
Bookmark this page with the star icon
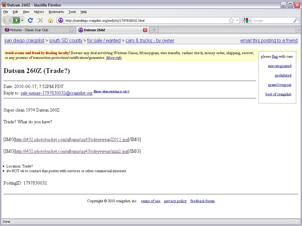point(231,20)
